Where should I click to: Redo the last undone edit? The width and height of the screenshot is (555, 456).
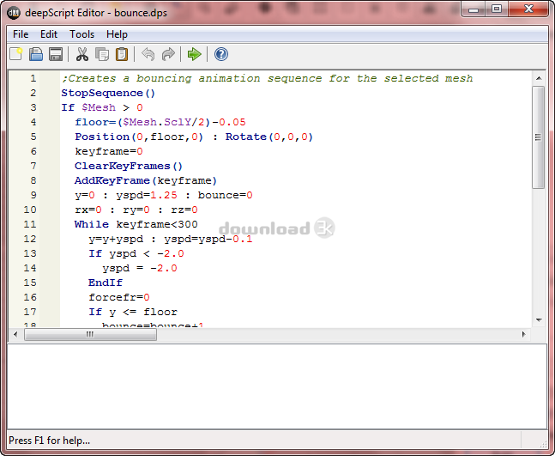click(x=168, y=54)
